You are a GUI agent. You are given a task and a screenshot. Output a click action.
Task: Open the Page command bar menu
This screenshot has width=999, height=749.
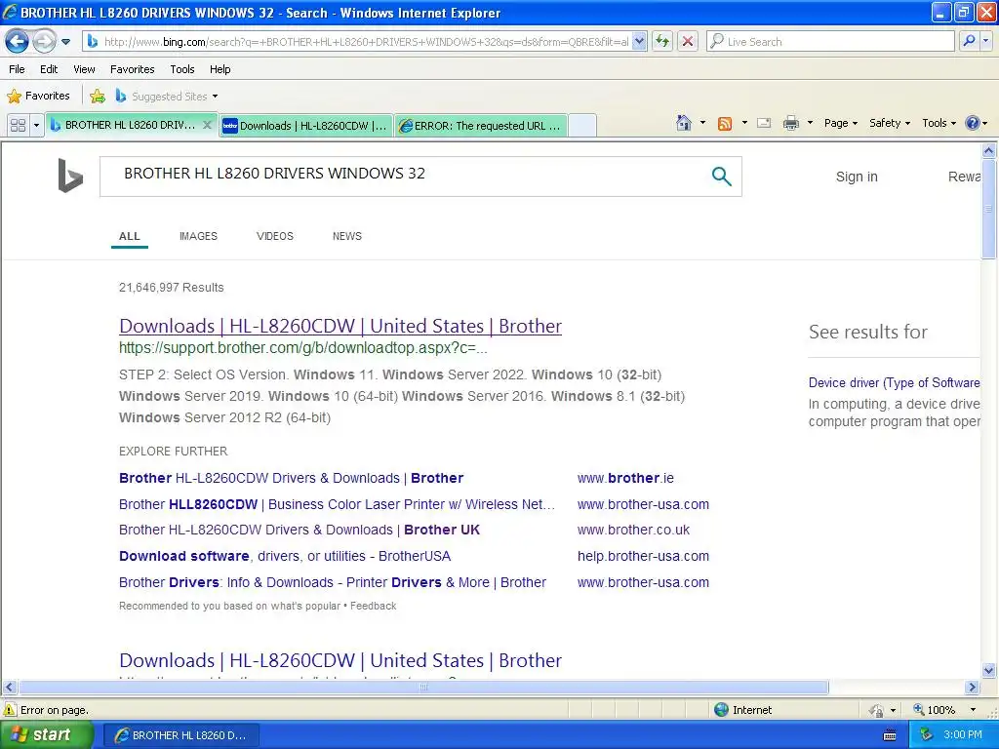pyautogui.click(x=840, y=123)
